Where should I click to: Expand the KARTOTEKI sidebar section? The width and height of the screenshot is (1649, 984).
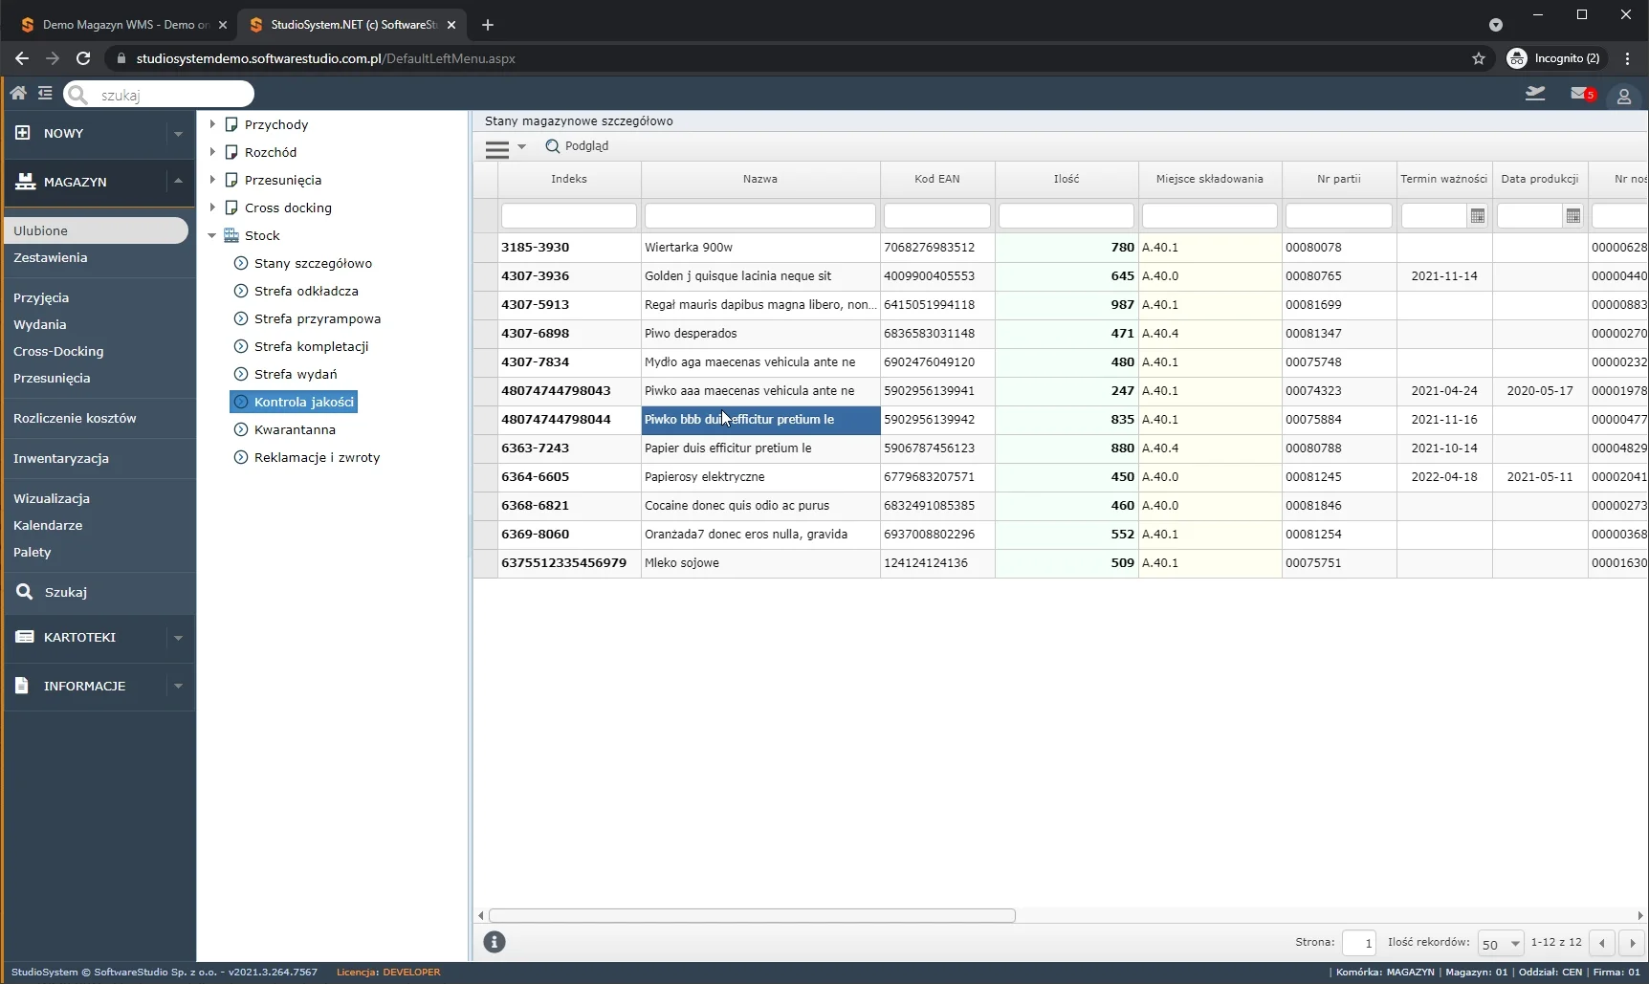click(178, 638)
